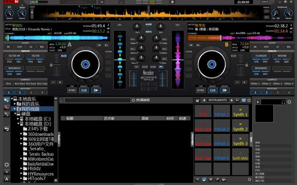Click the folder-plus icon in sideview bottom bar
This screenshot has height=185, width=297.
pos(224,179)
